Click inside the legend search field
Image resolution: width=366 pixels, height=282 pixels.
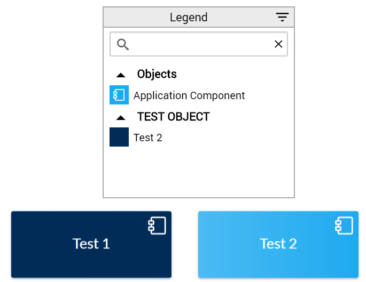pos(199,44)
